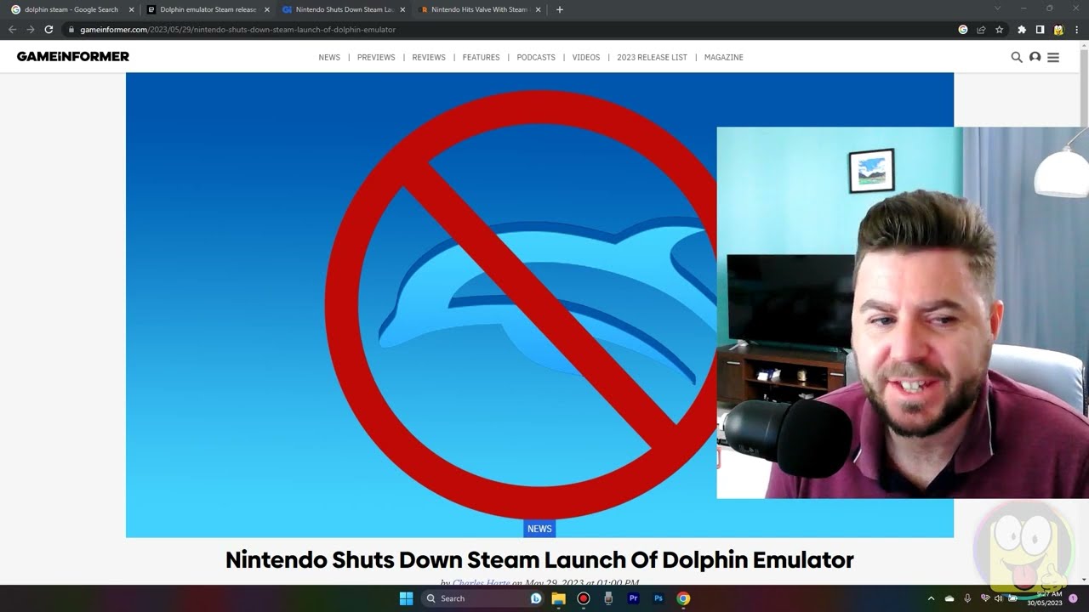Open the 2023 RELEASE LIST nav item
The height and width of the screenshot is (612, 1089).
tap(652, 57)
